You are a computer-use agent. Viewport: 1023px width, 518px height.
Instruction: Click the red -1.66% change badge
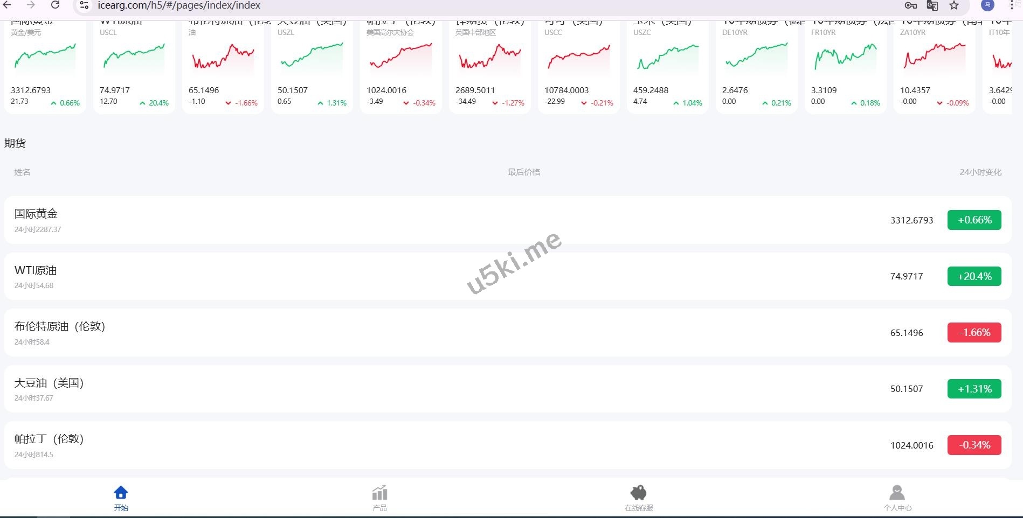pos(974,332)
